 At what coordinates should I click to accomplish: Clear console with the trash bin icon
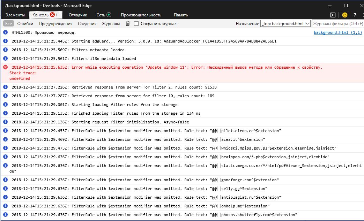(128, 23)
